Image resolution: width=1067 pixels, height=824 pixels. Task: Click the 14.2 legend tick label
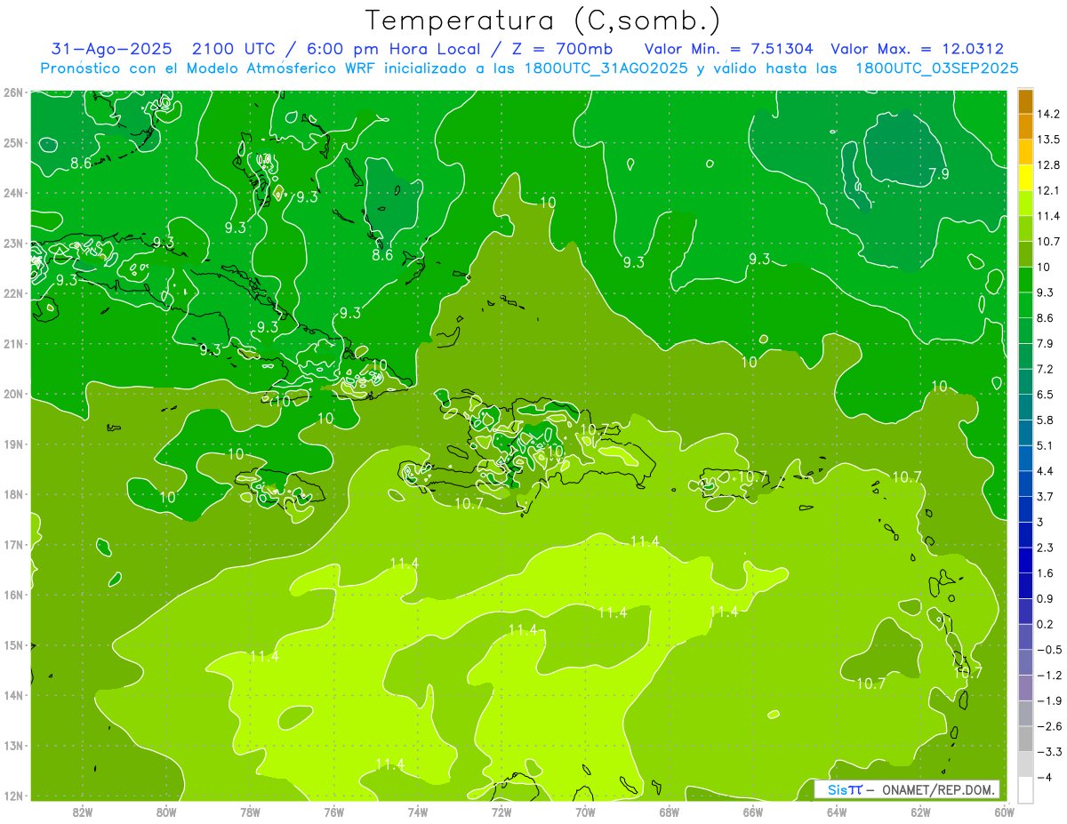pos(1049,114)
